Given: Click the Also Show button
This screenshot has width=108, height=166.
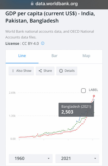Looking at the screenshot, I should pyautogui.click(x=21, y=71).
